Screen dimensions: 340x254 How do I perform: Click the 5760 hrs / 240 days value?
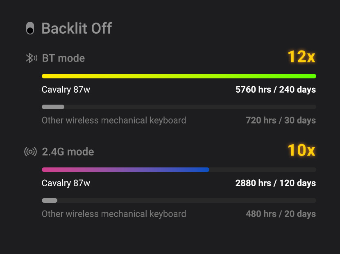click(x=275, y=89)
